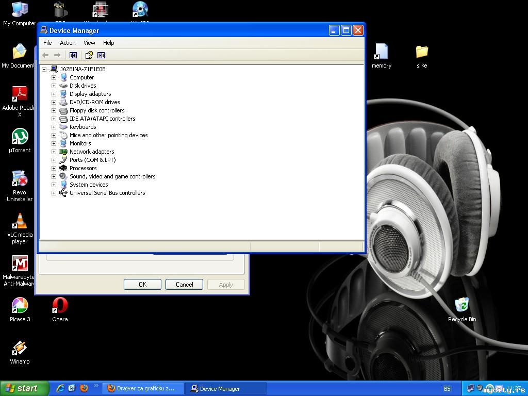Click Firefox icon in Quick Launch

tap(84, 388)
